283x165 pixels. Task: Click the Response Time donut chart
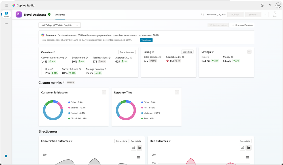[126, 110]
